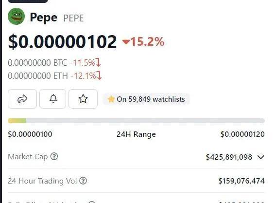Toggle the star favorite button
The height and width of the screenshot is (203, 274).
click(x=83, y=99)
